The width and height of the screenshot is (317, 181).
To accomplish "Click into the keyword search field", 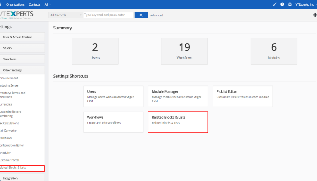I will pos(108,15).
